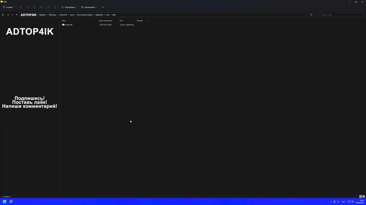The image size is (366, 205).
Task: Switch to details view in status bar
Action: coord(360,196)
